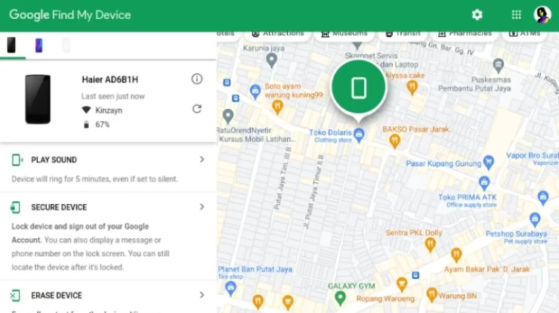Click the PLAY SOUND label

pyautogui.click(x=54, y=160)
